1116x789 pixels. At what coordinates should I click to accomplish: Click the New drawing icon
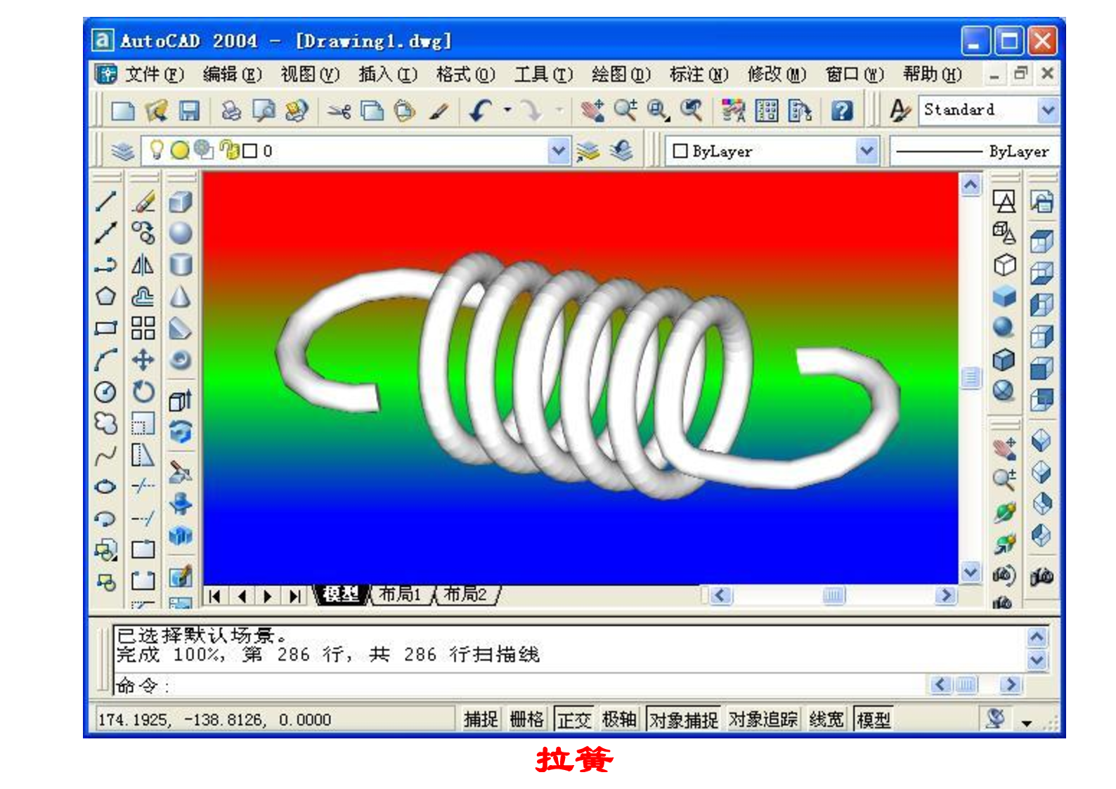point(123,111)
